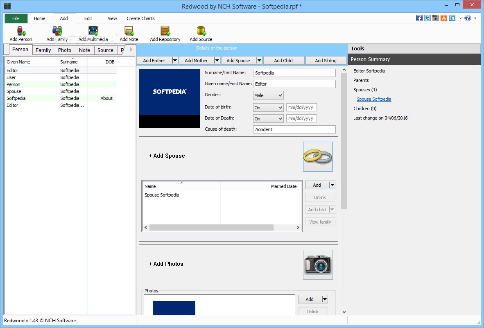Viewport: 484px width, 328px height.
Task: Sort by the Surname column header
Action: 72,62
